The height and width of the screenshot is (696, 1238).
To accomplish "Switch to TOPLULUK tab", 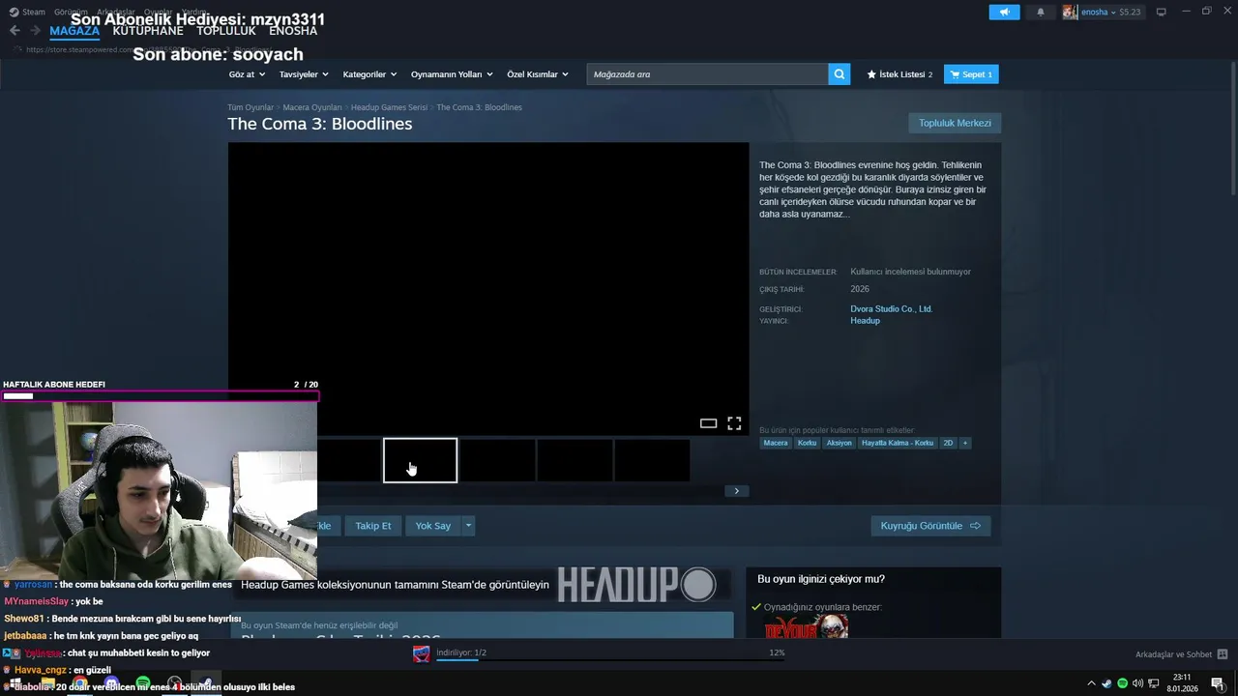I will (226, 31).
